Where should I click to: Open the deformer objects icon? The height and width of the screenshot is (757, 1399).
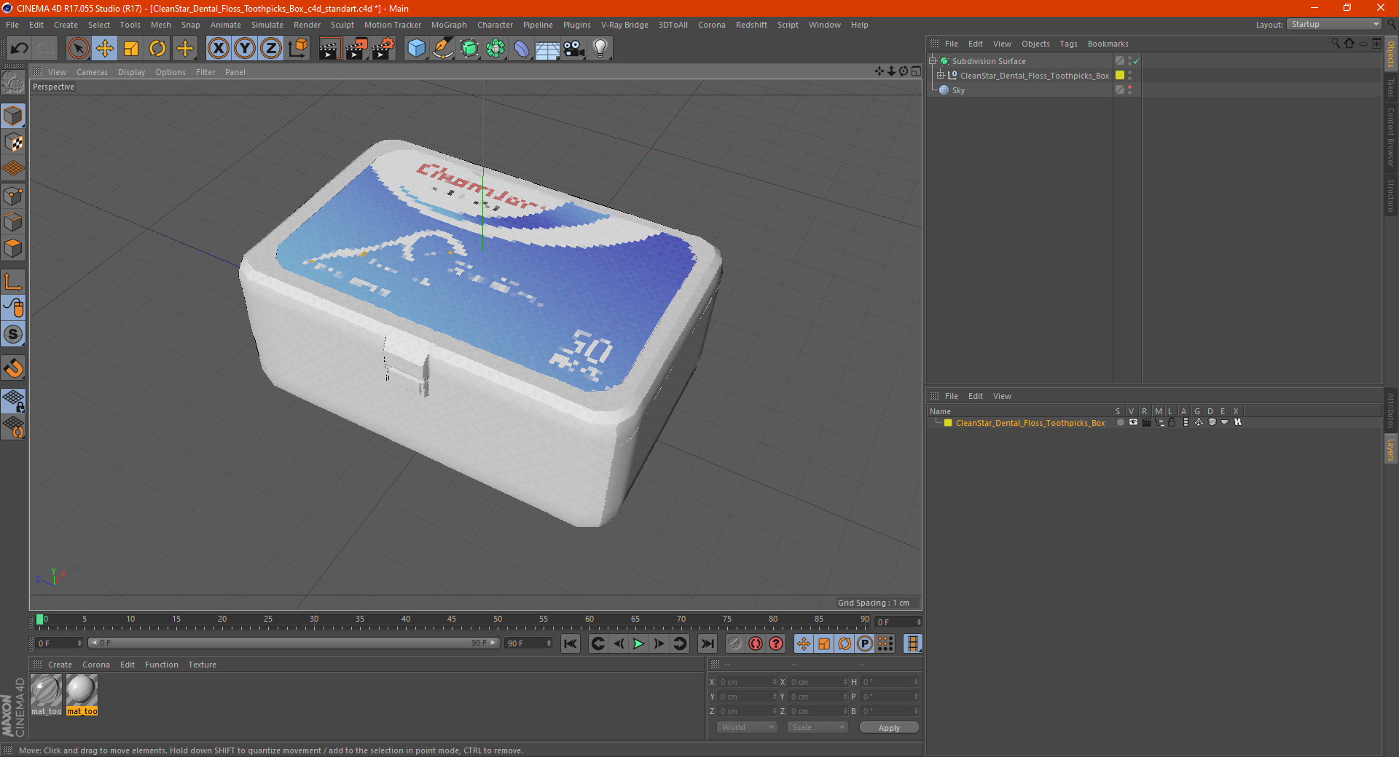522,49
